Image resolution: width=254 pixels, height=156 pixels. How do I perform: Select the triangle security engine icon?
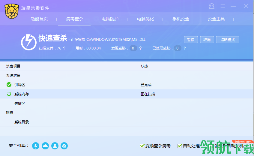[64, 146]
